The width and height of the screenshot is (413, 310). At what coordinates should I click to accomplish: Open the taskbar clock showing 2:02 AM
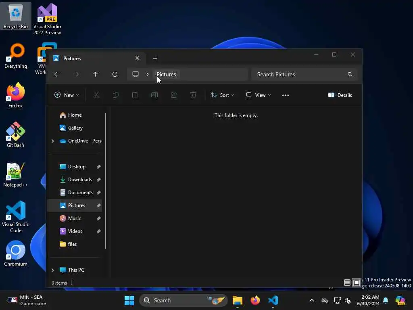point(368,300)
